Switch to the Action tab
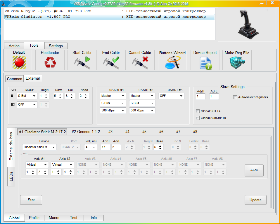The image size is (280, 224). point(14,46)
